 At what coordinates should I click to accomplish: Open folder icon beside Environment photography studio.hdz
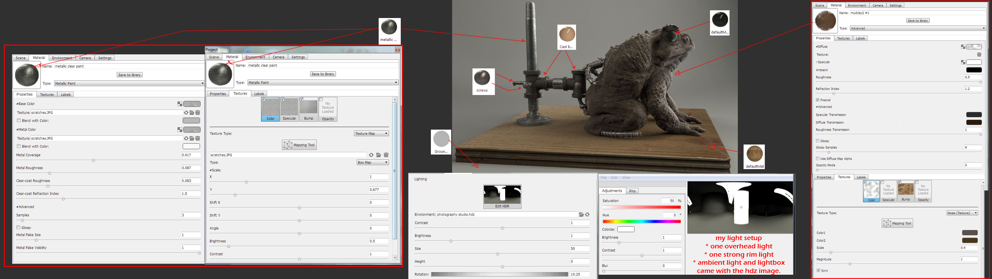pyautogui.click(x=581, y=214)
